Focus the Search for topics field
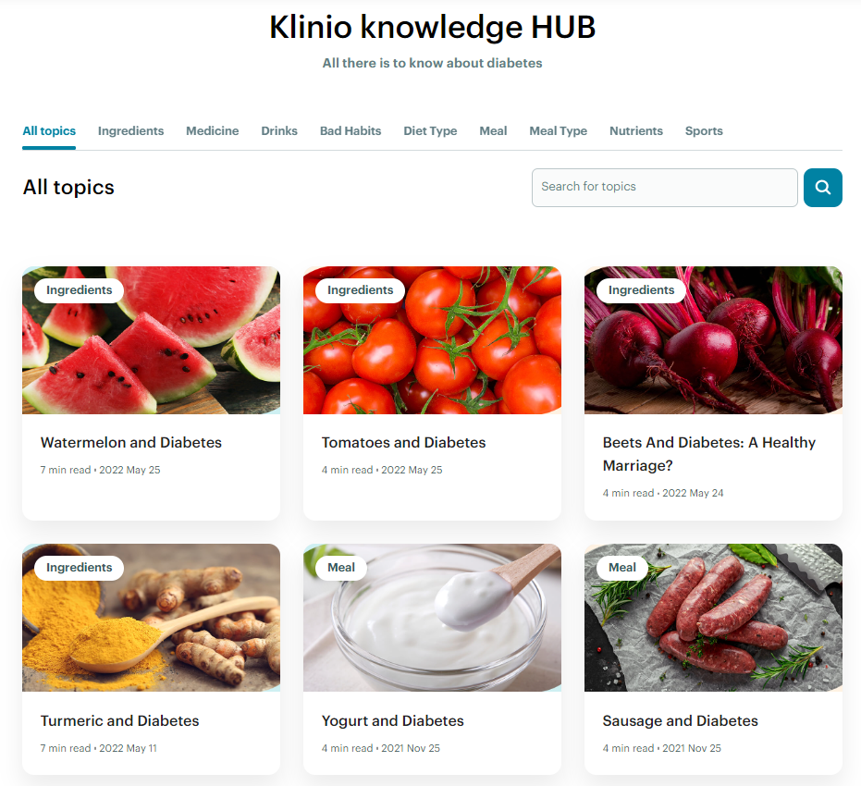Image resolution: width=861 pixels, height=786 pixels. (664, 188)
